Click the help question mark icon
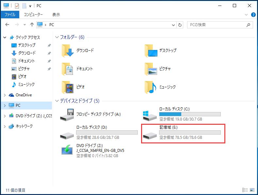The image size is (258, 195). pos(253,15)
